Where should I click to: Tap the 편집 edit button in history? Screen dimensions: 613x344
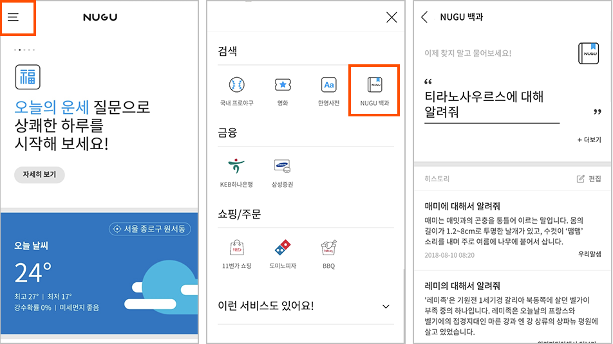(x=589, y=179)
